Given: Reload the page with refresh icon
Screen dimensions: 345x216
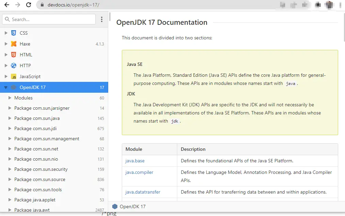Looking at the screenshot, I should 29,5.
